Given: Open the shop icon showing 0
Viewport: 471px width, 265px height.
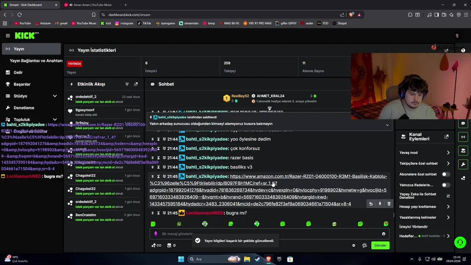Looking at the screenshot, I should (171, 245).
